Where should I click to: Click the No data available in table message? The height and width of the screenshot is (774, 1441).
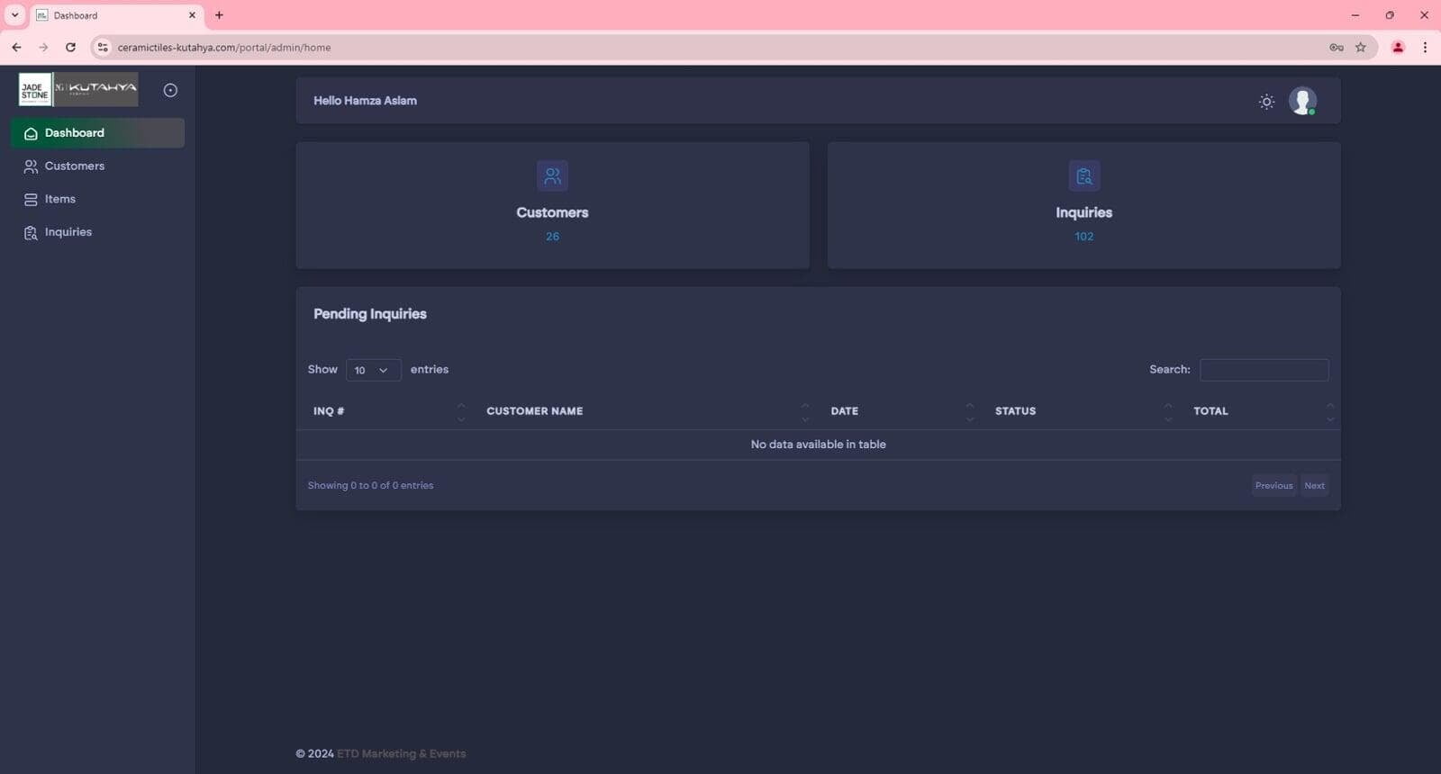tap(819, 445)
